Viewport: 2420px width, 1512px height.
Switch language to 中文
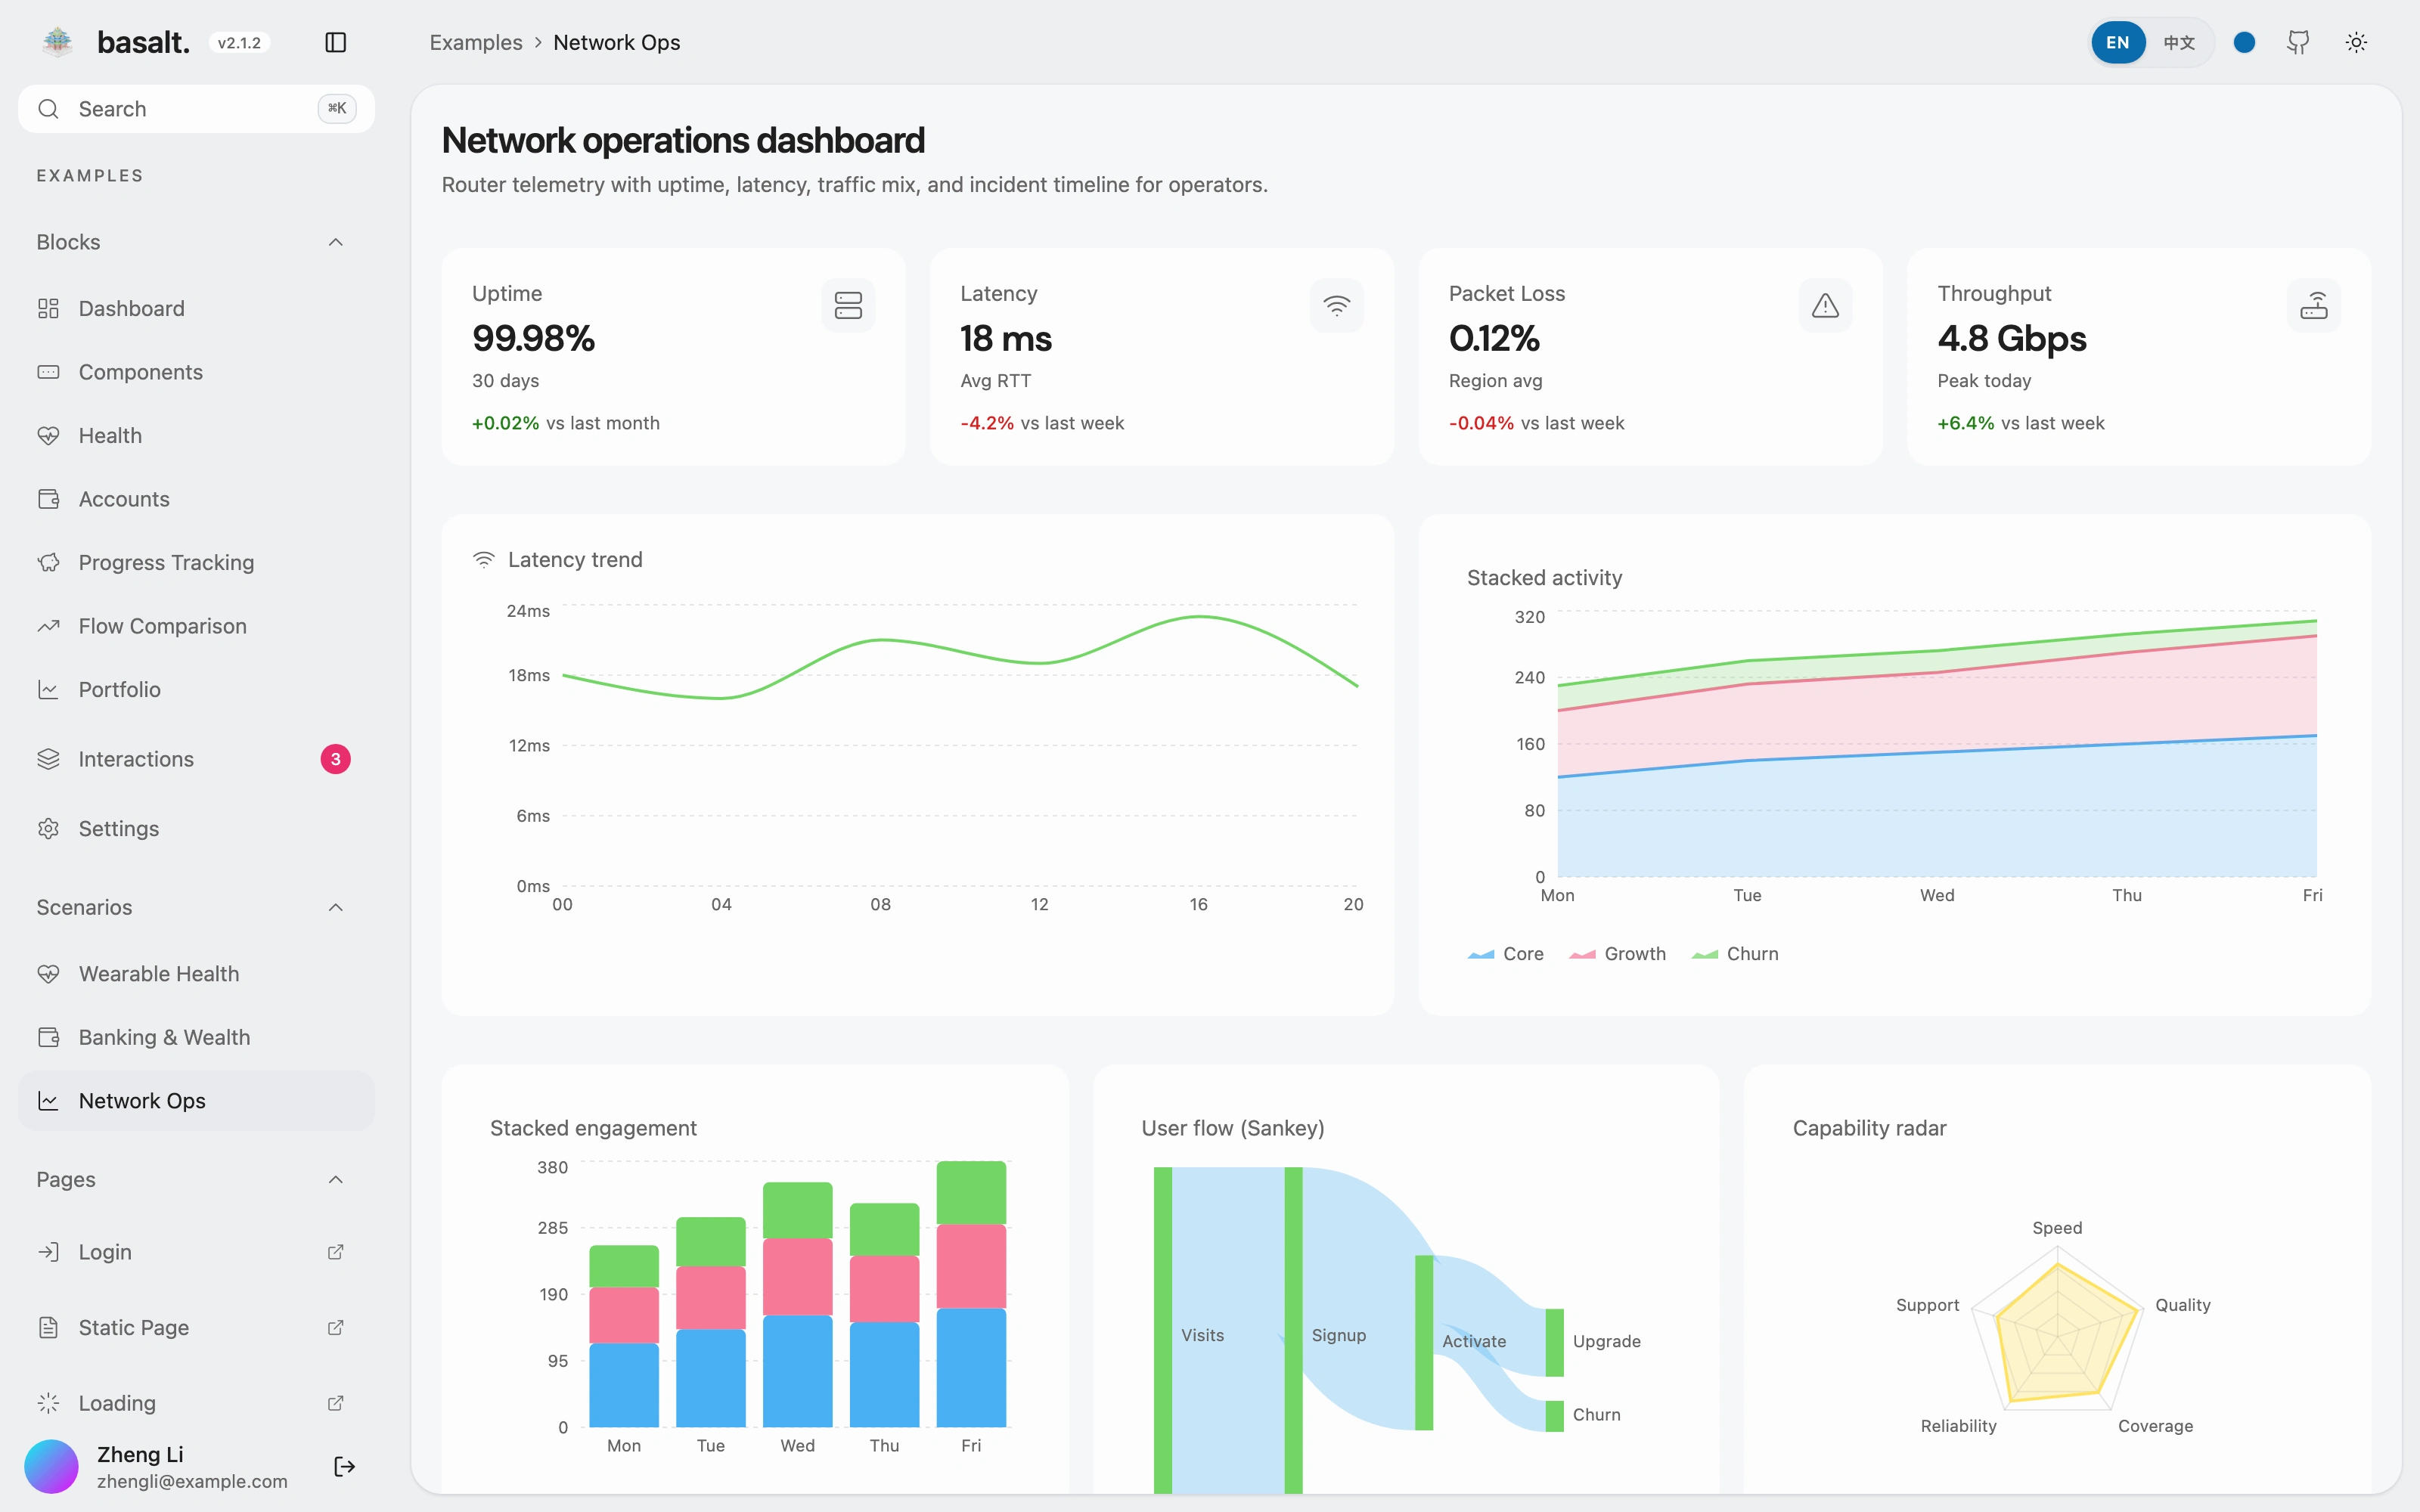[x=2179, y=42]
